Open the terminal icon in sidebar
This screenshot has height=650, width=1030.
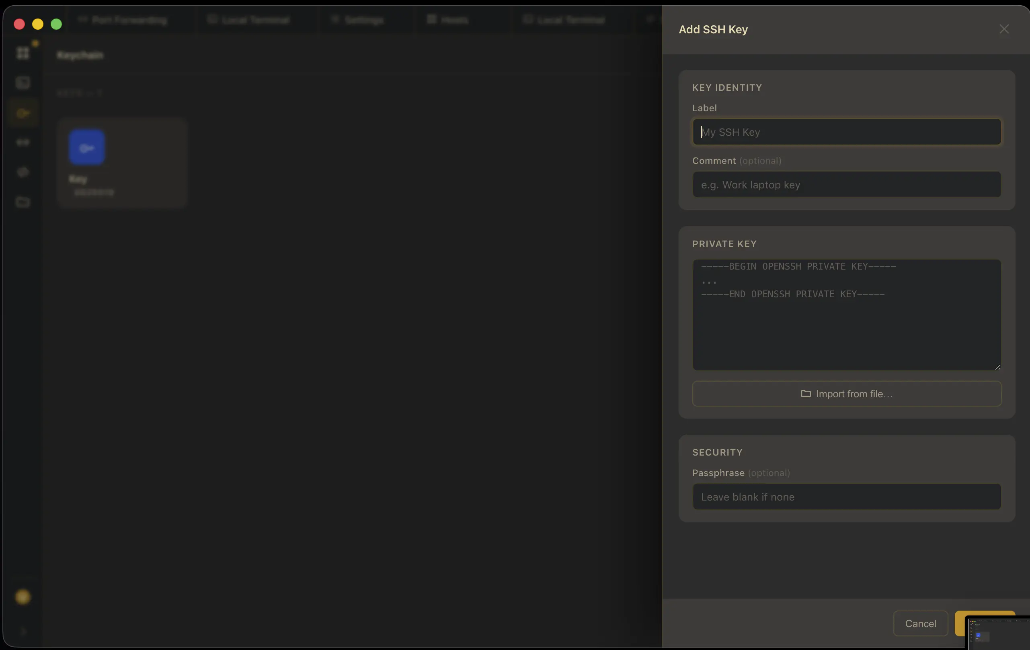(23, 82)
